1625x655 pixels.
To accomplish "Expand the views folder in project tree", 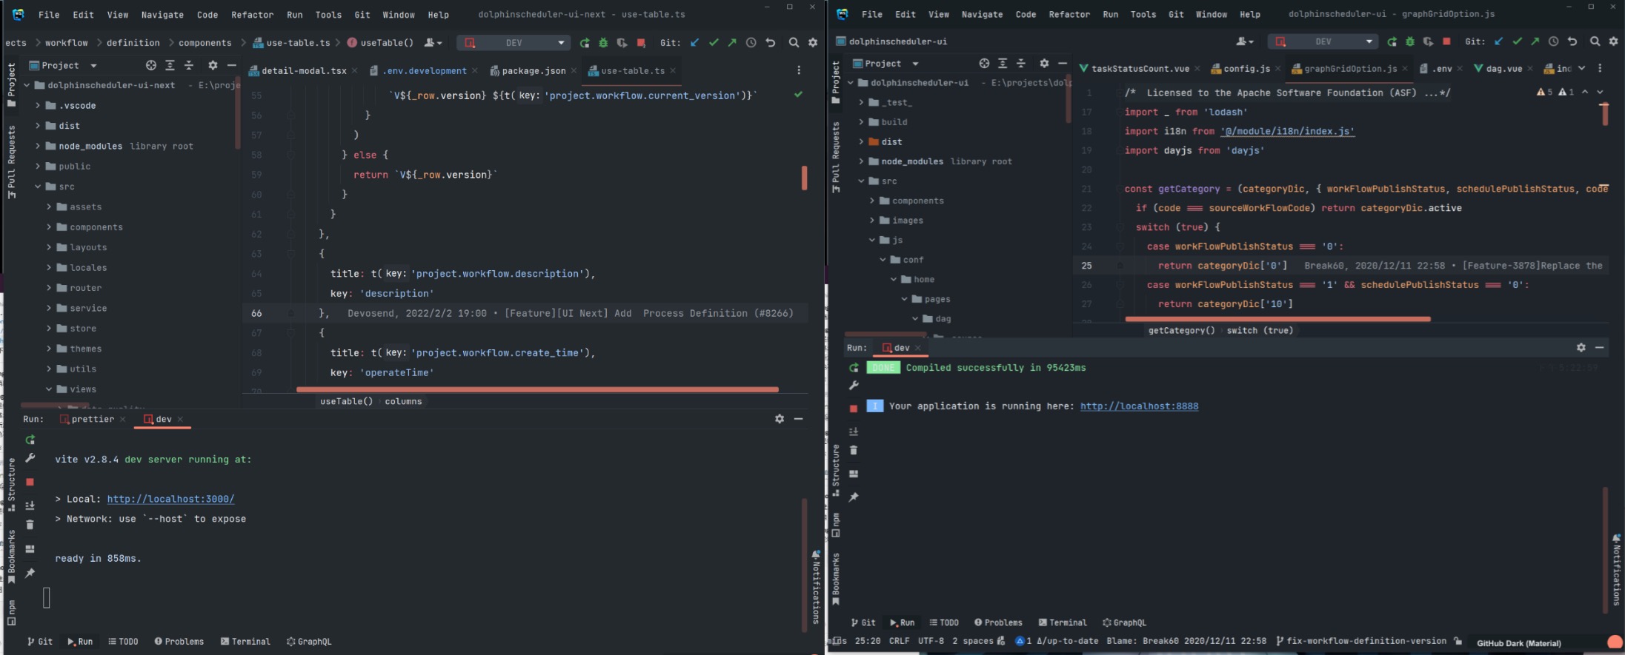I will click(x=49, y=389).
